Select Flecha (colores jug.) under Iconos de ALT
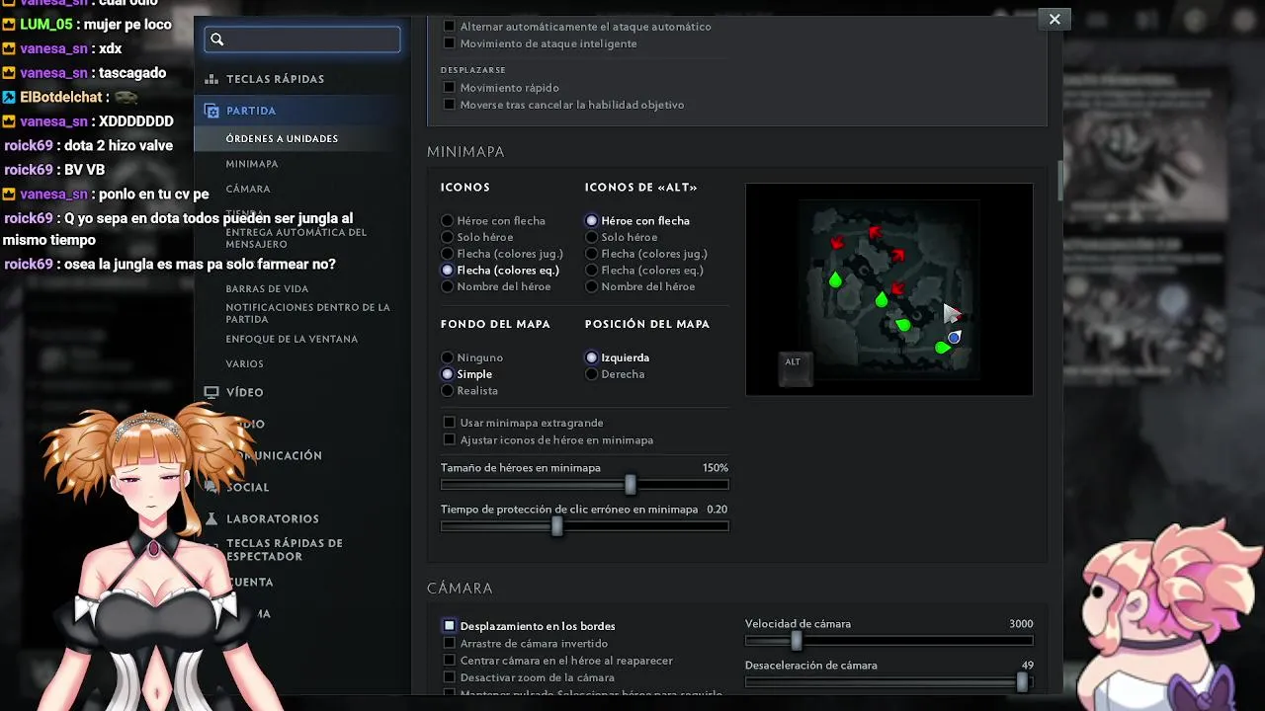Screen dimensions: 1265x711 tap(592, 254)
